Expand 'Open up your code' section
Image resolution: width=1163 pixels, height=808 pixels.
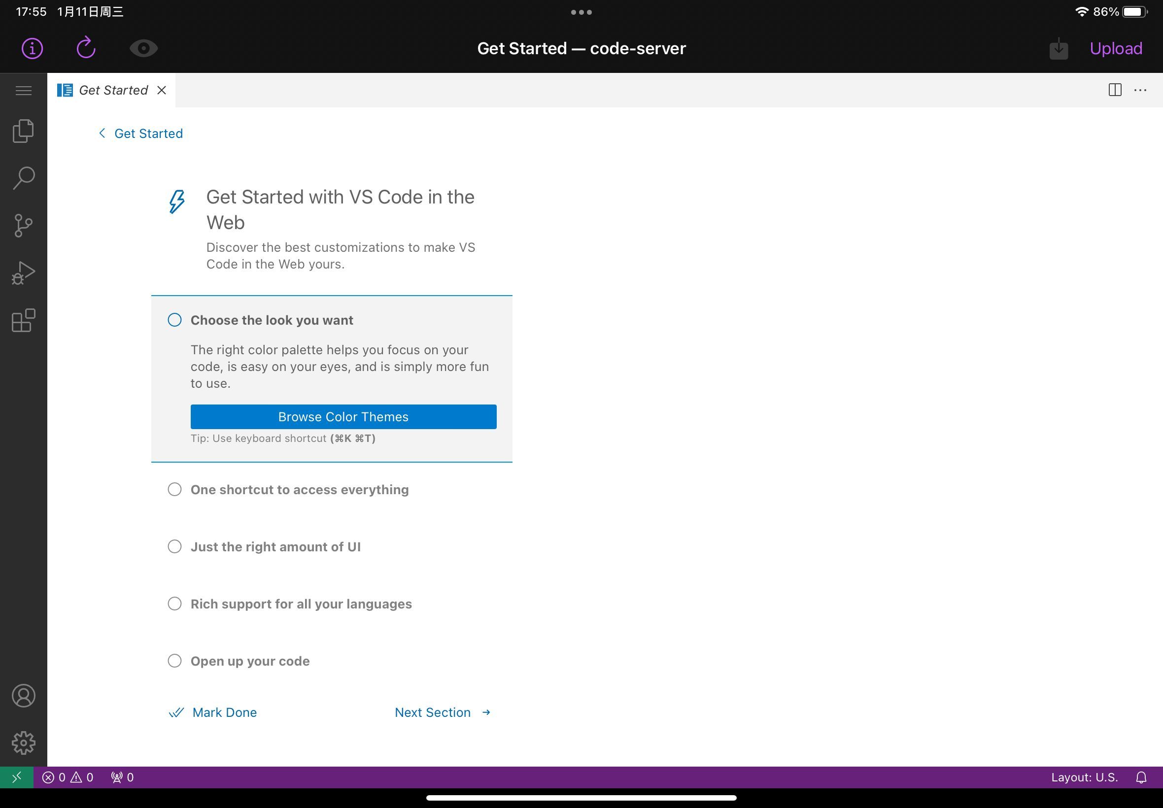click(x=250, y=661)
